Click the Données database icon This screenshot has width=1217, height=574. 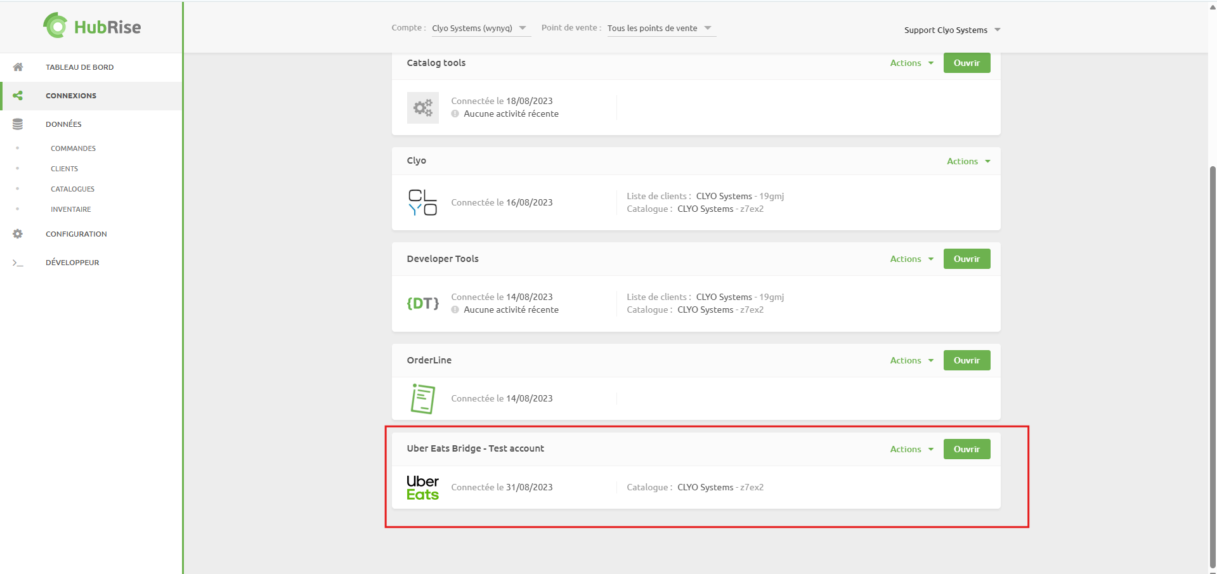(x=18, y=124)
